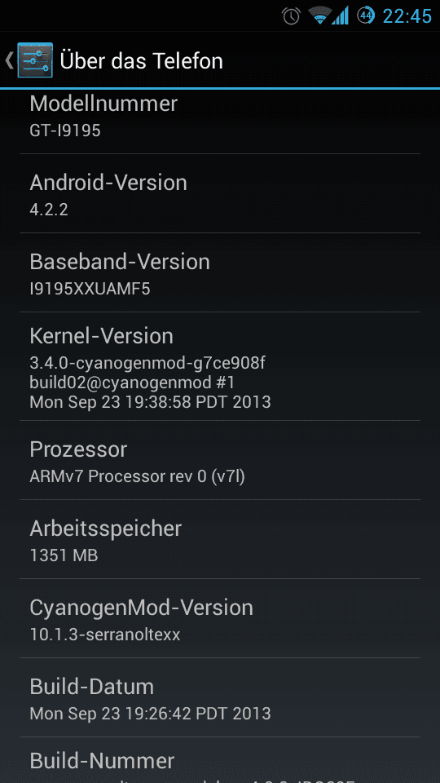Select the Baseband-Version item
This screenshot has height=783, width=440.
pyautogui.click(x=220, y=272)
